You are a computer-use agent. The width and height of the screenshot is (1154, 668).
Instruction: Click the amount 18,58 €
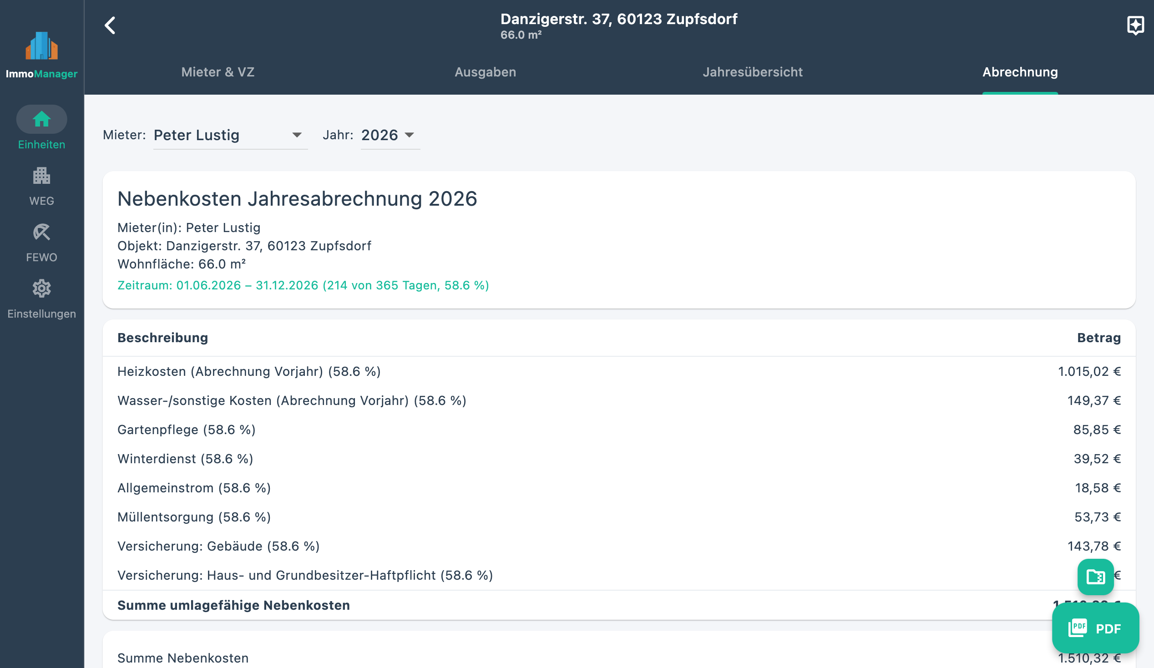coord(1098,488)
